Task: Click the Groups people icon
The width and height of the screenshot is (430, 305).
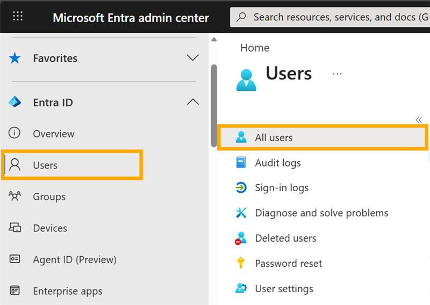Action: tap(15, 196)
